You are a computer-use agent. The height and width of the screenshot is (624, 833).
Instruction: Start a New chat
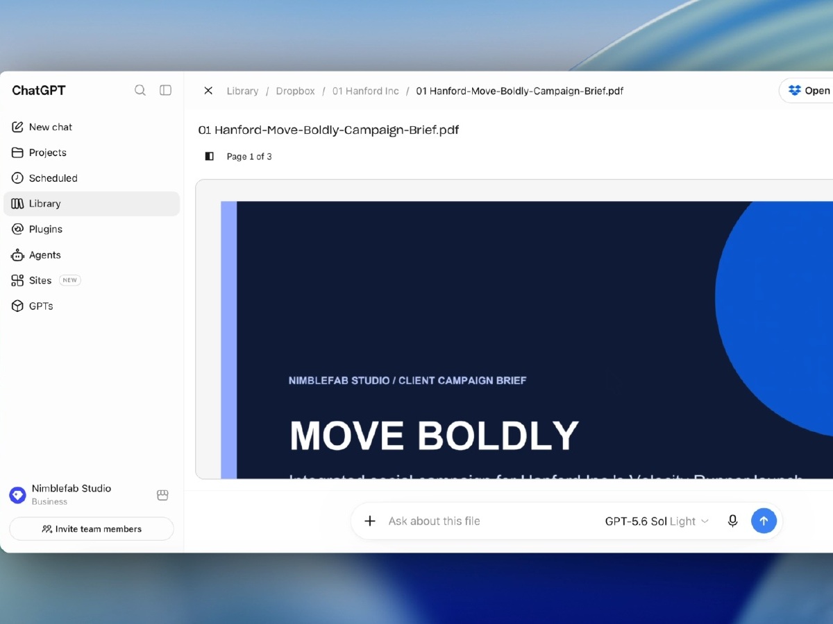pyautogui.click(x=92, y=127)
